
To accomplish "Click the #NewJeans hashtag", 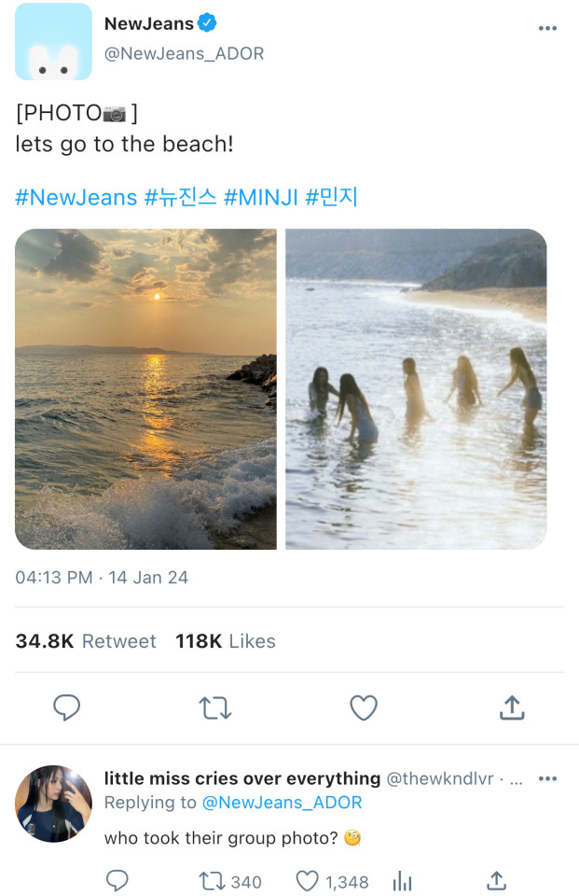I will click(x=76, y=197).
